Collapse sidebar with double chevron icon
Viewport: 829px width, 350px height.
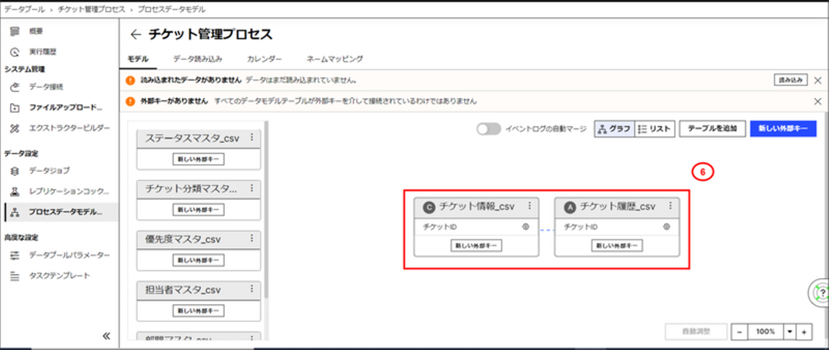106,336
